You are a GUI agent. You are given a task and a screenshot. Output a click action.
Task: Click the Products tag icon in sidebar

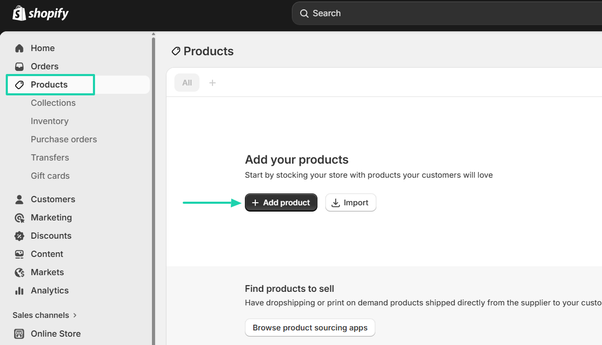click(x=19, y=85)
